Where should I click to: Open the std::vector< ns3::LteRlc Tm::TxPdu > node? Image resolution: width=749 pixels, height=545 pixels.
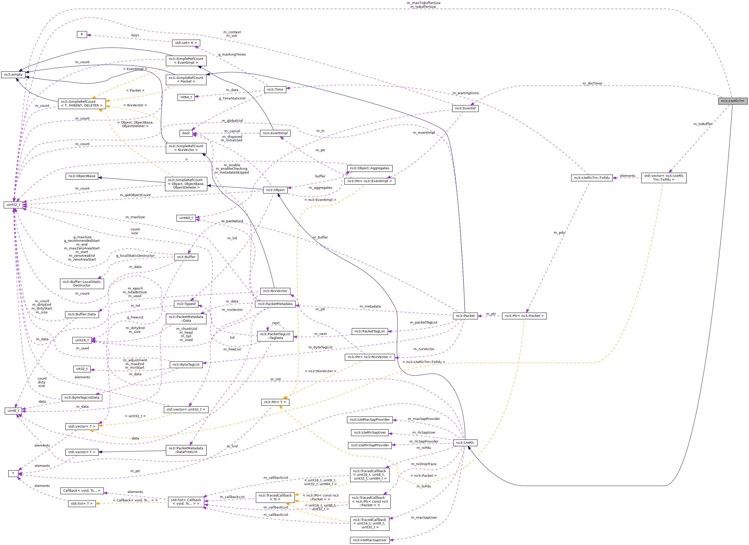point(664,178)
